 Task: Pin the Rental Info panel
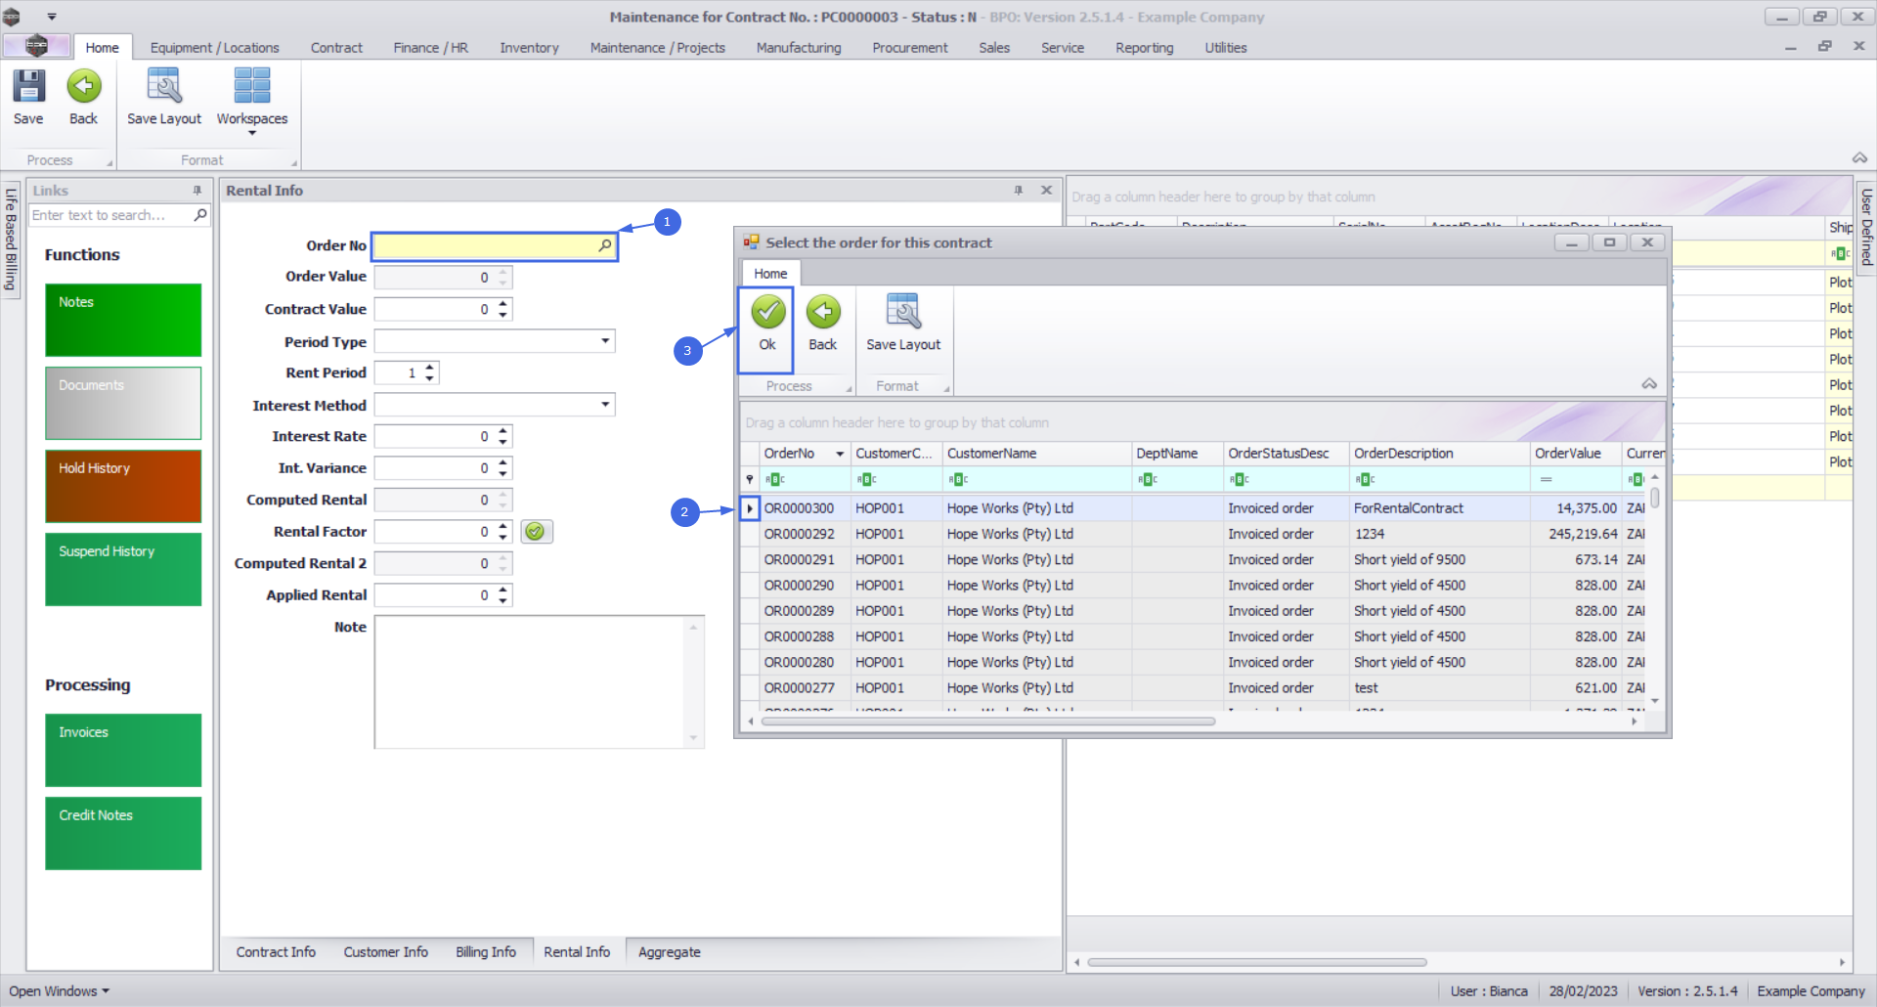click(x=1019, y=191)
